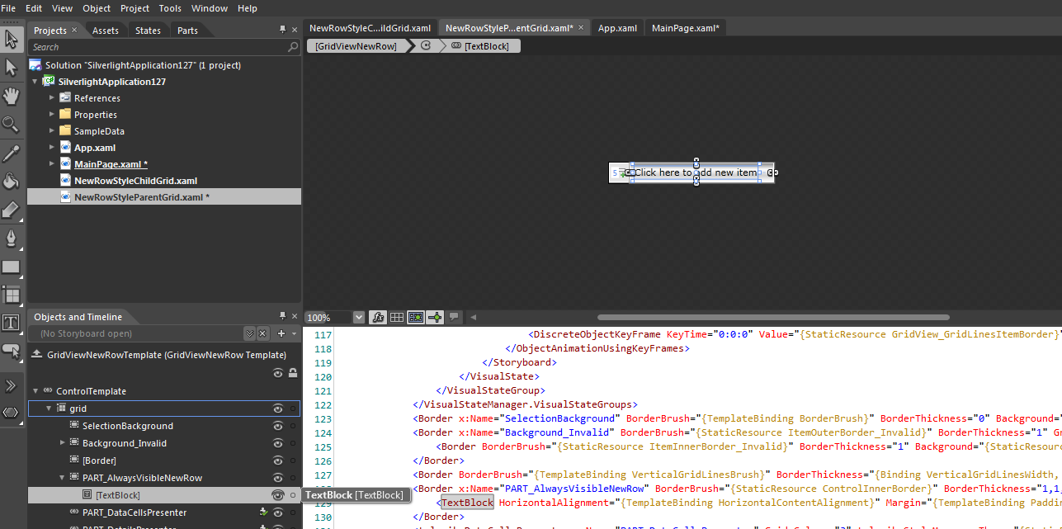The height and width of the screenshot is (529, 1062).
Task: Click the project Search field
Action: tap(157, 47)
